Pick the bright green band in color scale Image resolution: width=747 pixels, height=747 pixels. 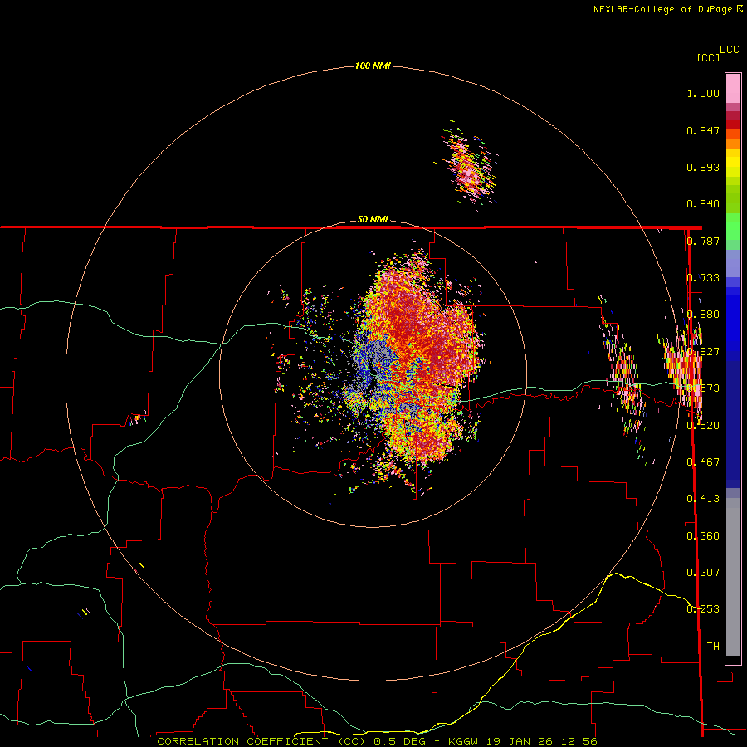[733, 227]
